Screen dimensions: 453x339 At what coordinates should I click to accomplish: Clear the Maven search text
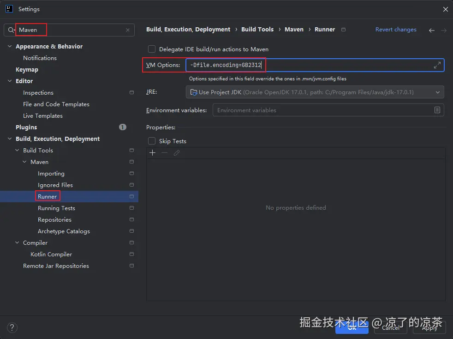click(128, 30)
